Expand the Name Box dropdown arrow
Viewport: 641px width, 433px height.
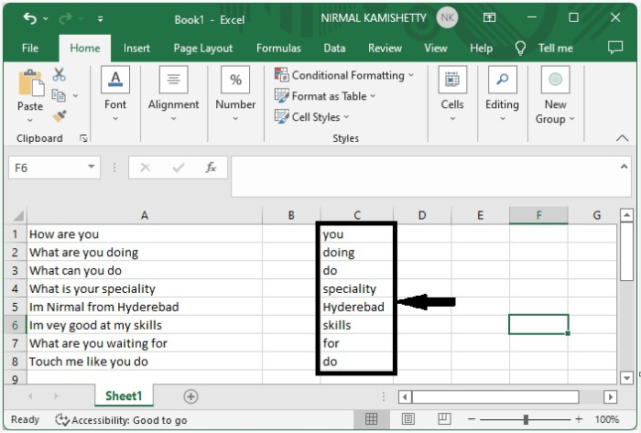click(92, 168)
